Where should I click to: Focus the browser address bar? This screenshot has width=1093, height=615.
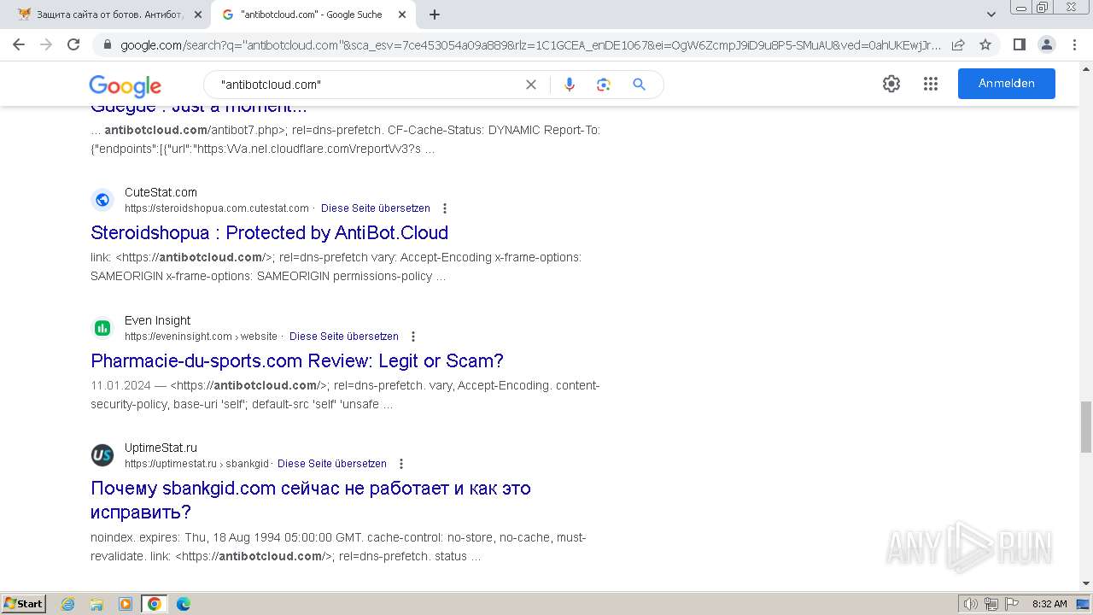click(x=529, y=44)
